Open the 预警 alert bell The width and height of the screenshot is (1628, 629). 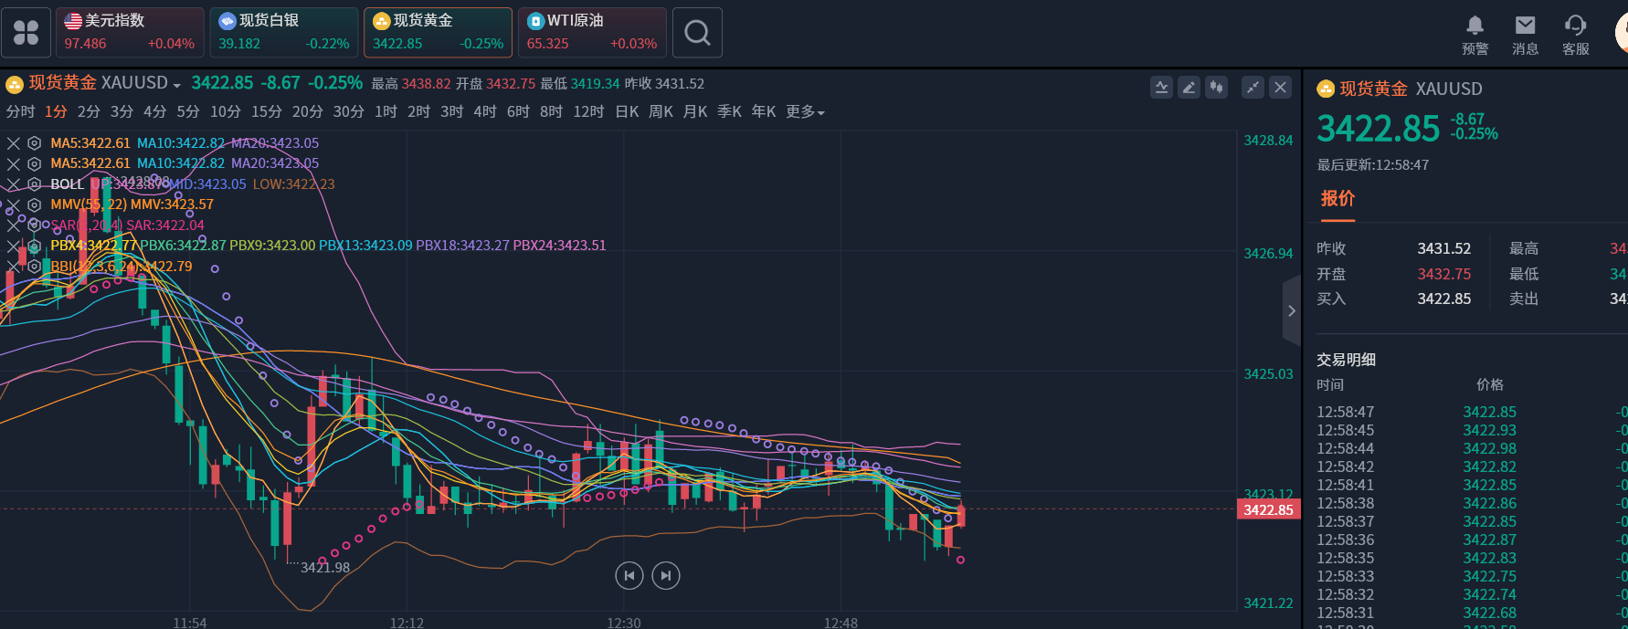coord(1475,35)
